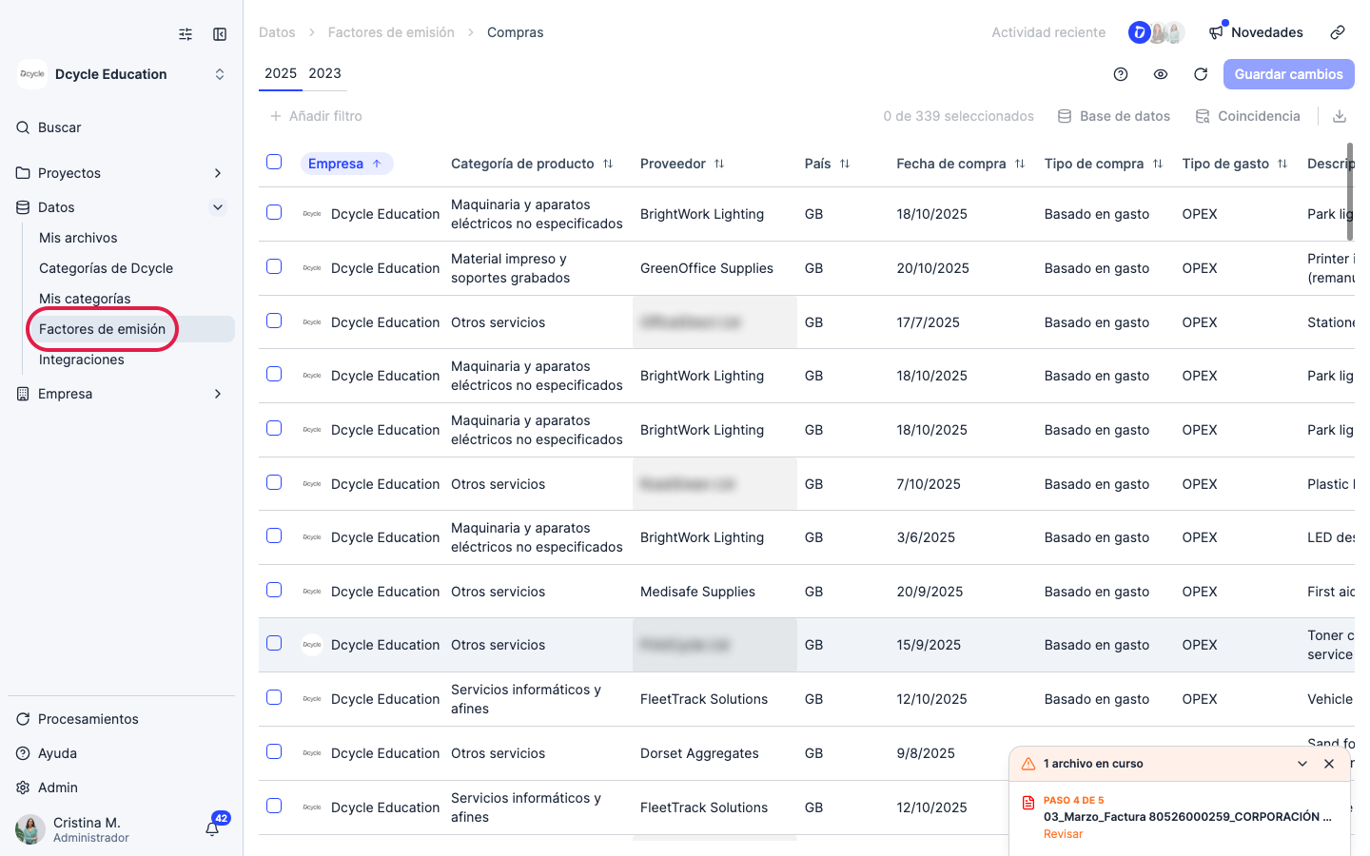The width and height of the screenshot is (1370, 856).
Task: Open Coincidencia view
Action: 1248,116
